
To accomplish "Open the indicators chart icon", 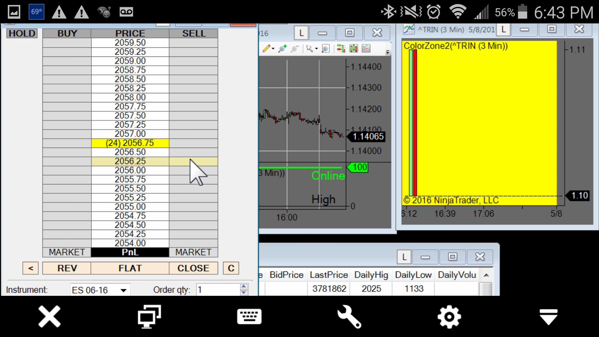I will [x=366, y=48].
